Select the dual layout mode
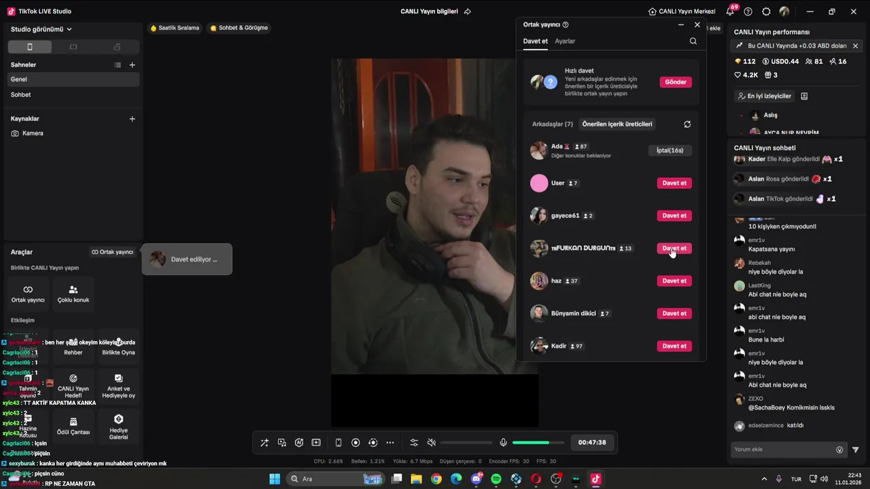Viewport: 870px width, 489px height. coord(117,47)
